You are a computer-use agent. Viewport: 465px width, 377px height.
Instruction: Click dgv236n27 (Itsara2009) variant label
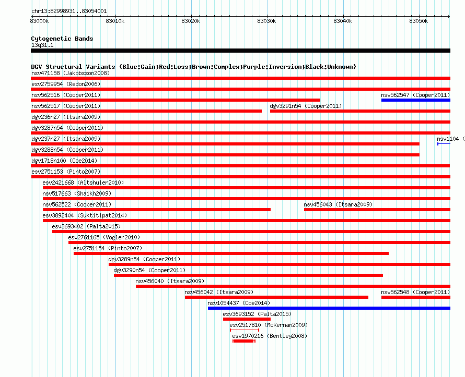[x=66, y=117]
